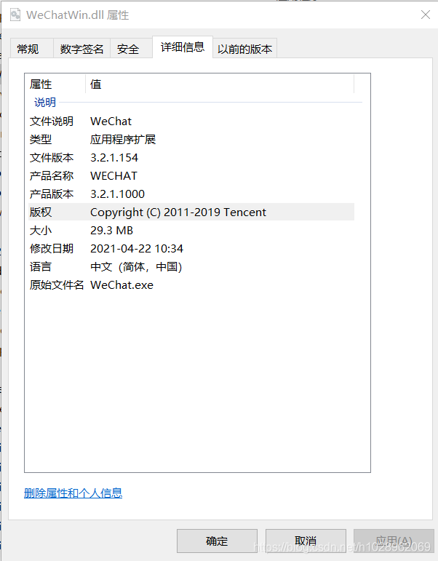Select the 产品名称 row label
Image resolution: width=438 pixels, height=561 pixels.
tap(52, 175)
